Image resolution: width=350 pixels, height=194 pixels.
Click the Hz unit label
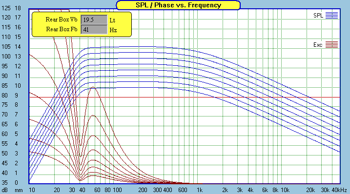113,30
